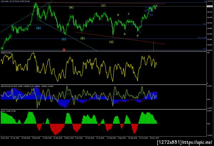Image resolution: width=214 pixels, height=146 pixels.
Task: Click small yellow 'b' sub-wave label
Action: [124, 34]
